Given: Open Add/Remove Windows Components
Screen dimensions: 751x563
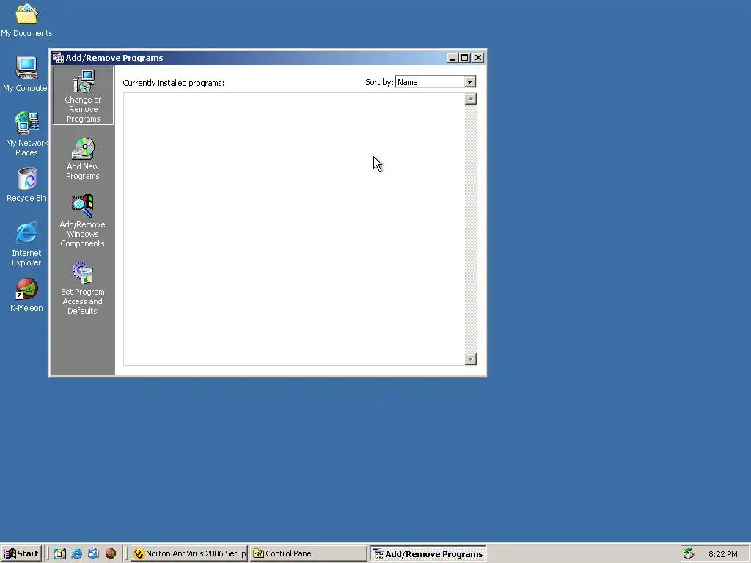Looking at the screenshot, I should coord(82,221).
